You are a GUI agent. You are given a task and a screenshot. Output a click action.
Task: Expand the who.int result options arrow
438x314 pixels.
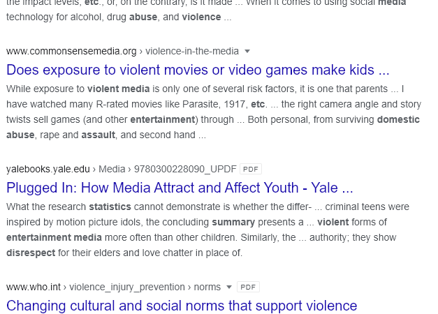coord(228,287)
